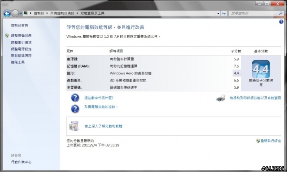The height and width of the screenshot is (172, 287).
Task: Click the Forward navigation arrow button
Action: coord(15,13)
